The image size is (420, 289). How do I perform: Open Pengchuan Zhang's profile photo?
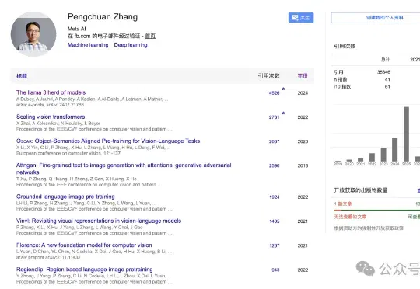[33, 34]
